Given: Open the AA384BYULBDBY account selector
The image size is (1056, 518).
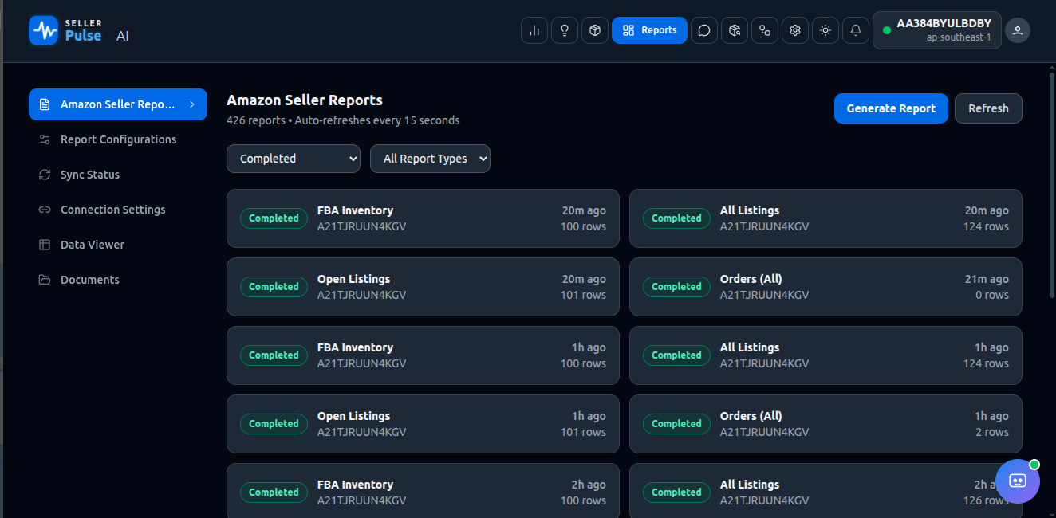Looking at the screenshot, I should click(937, 30).
